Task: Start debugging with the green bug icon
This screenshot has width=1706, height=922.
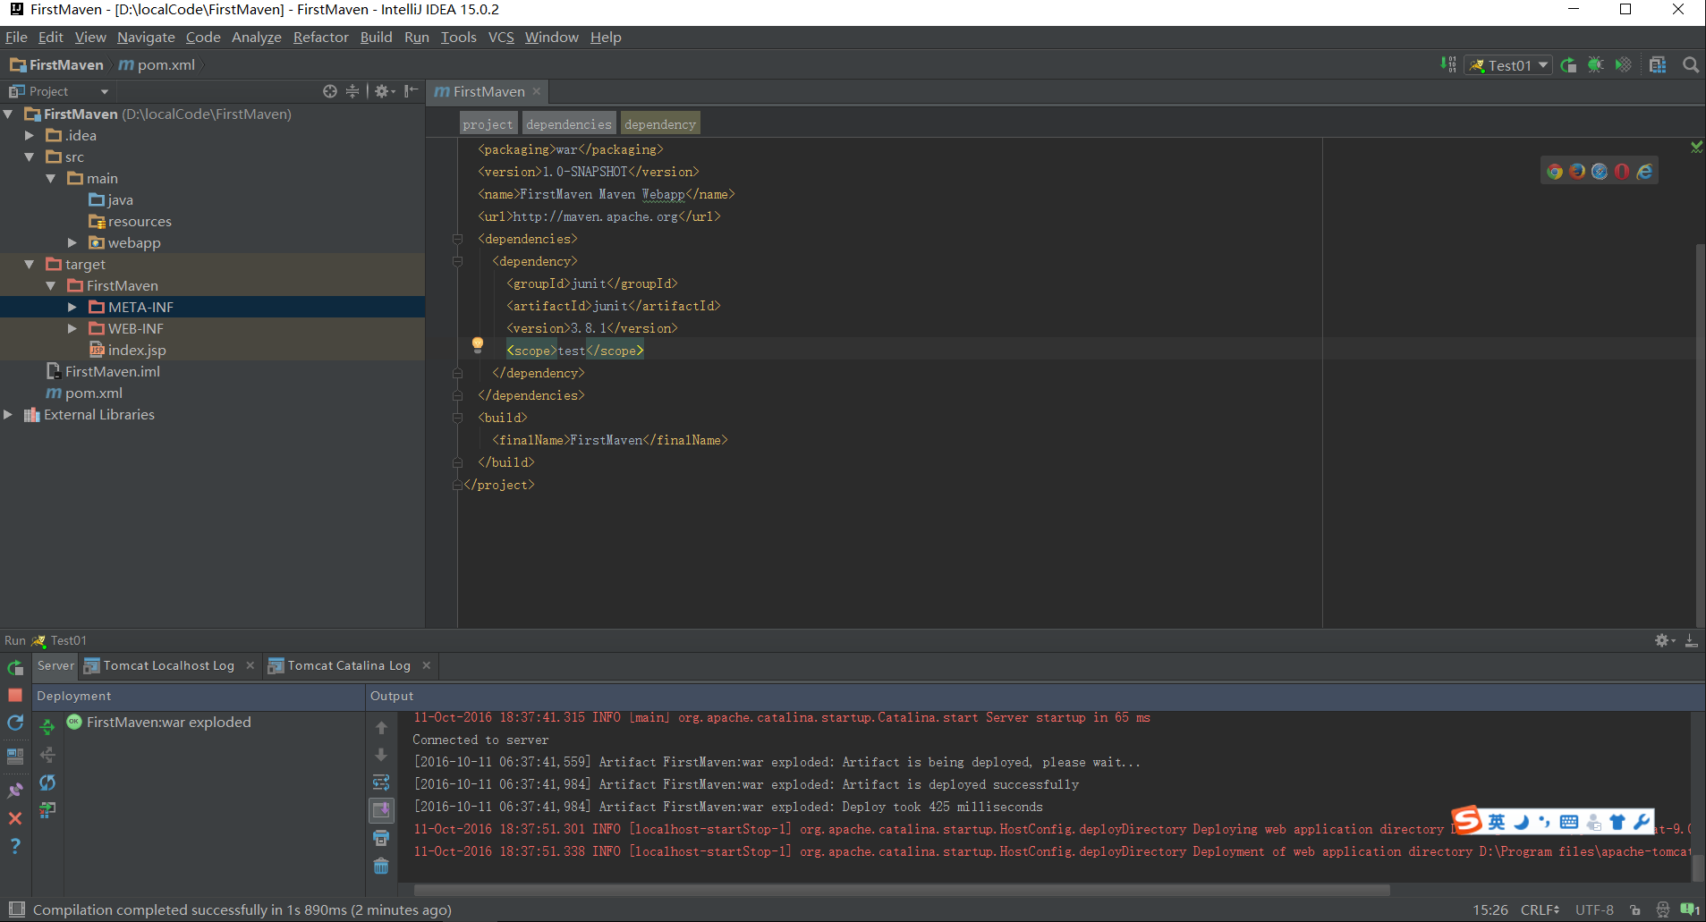Action: [x=1595, y=64]
